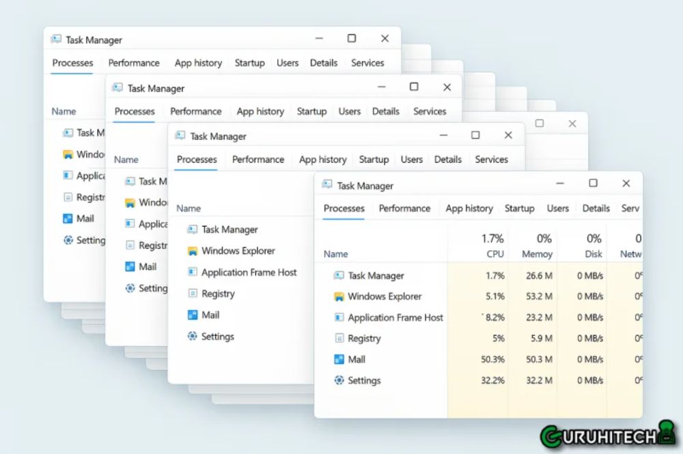Screen dimensions: 683x454
Task: Click Settings gear icon in rearmost window
Action: coord(68,240)
